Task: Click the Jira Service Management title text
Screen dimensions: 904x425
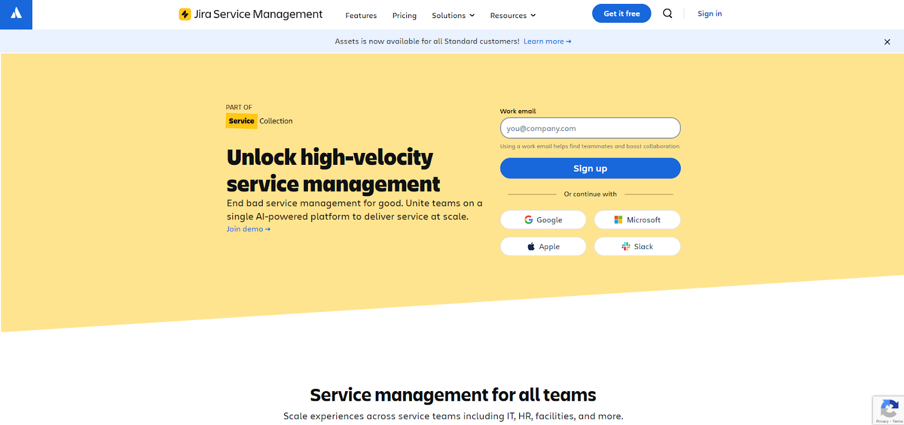Action: [x=258, y=14]
